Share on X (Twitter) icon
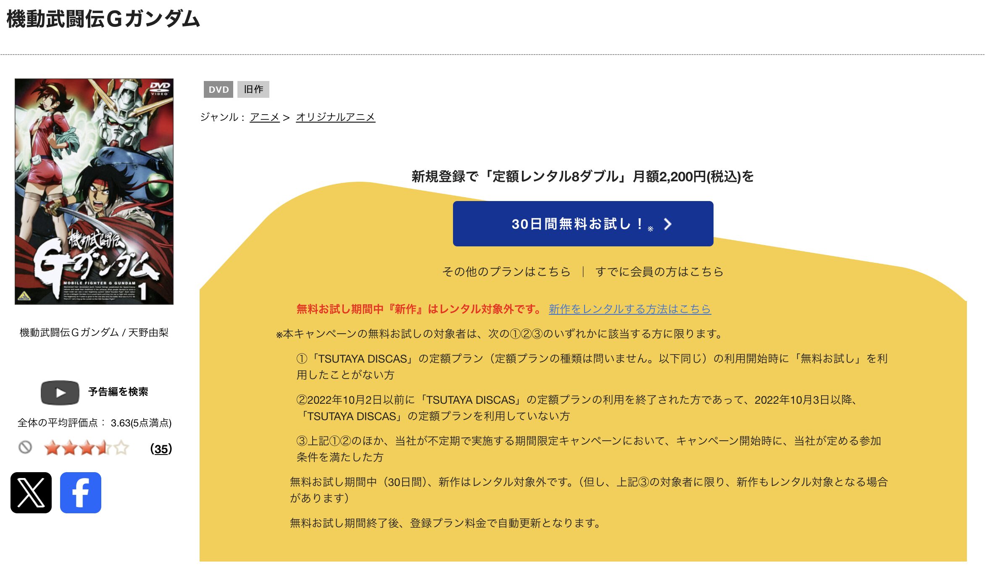The height and width of the screenshot is (575, 985). pos(31,493)
